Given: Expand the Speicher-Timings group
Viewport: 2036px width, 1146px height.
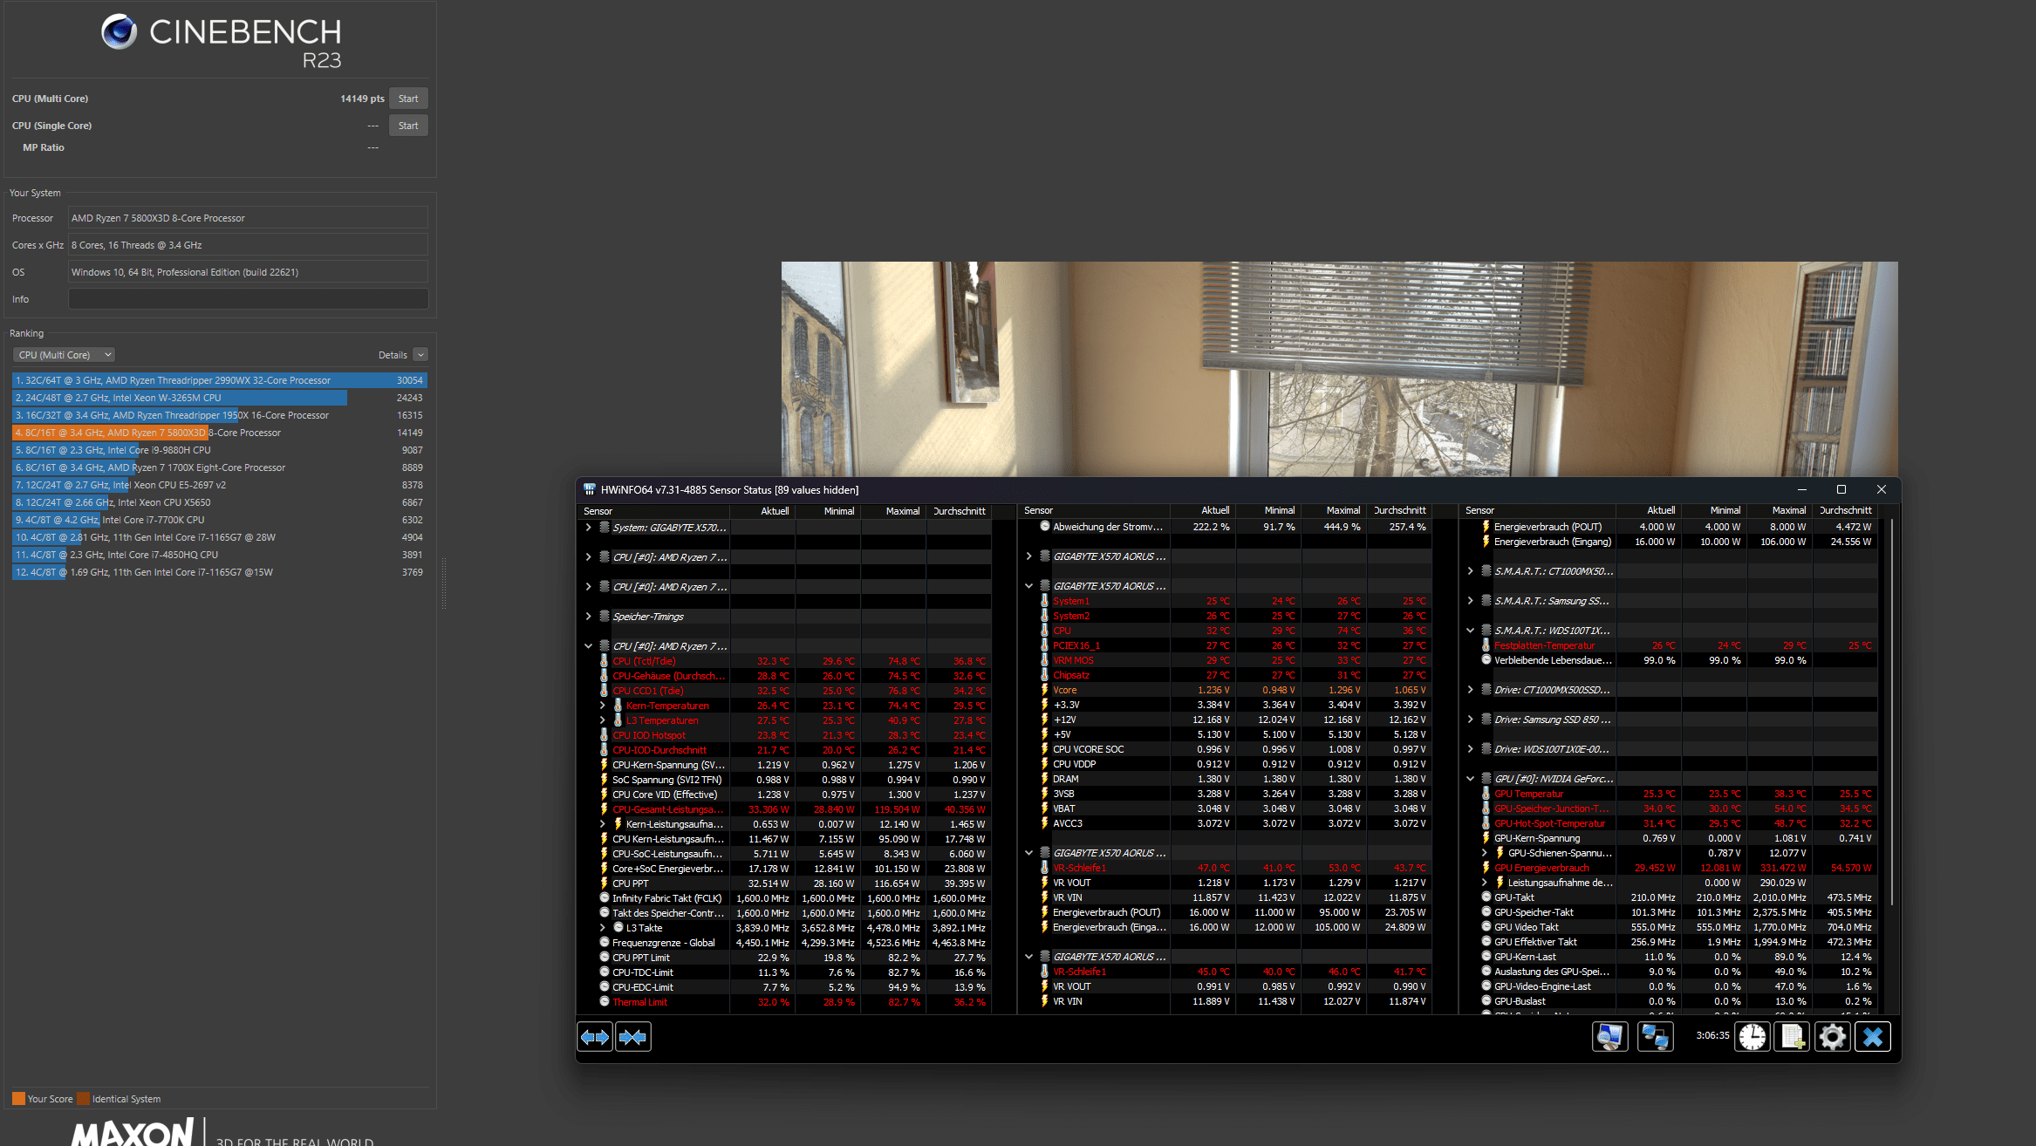Looking at the screenshot, I should click(588, 616).
